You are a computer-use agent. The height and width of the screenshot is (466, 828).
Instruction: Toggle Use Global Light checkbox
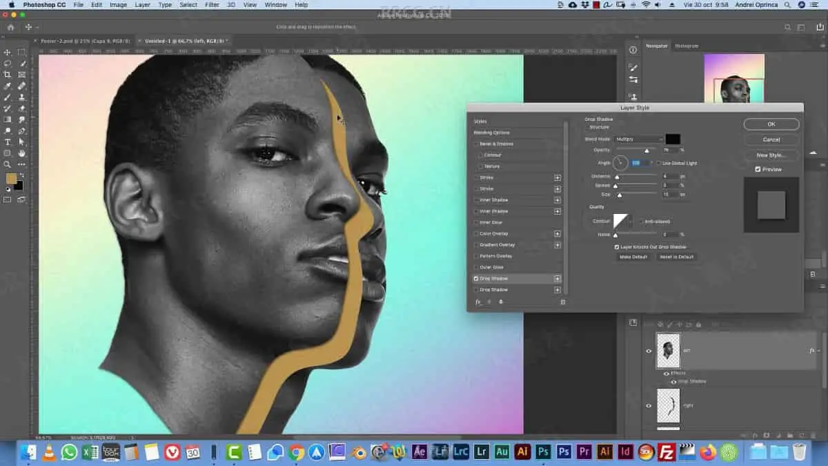(658, 163)
